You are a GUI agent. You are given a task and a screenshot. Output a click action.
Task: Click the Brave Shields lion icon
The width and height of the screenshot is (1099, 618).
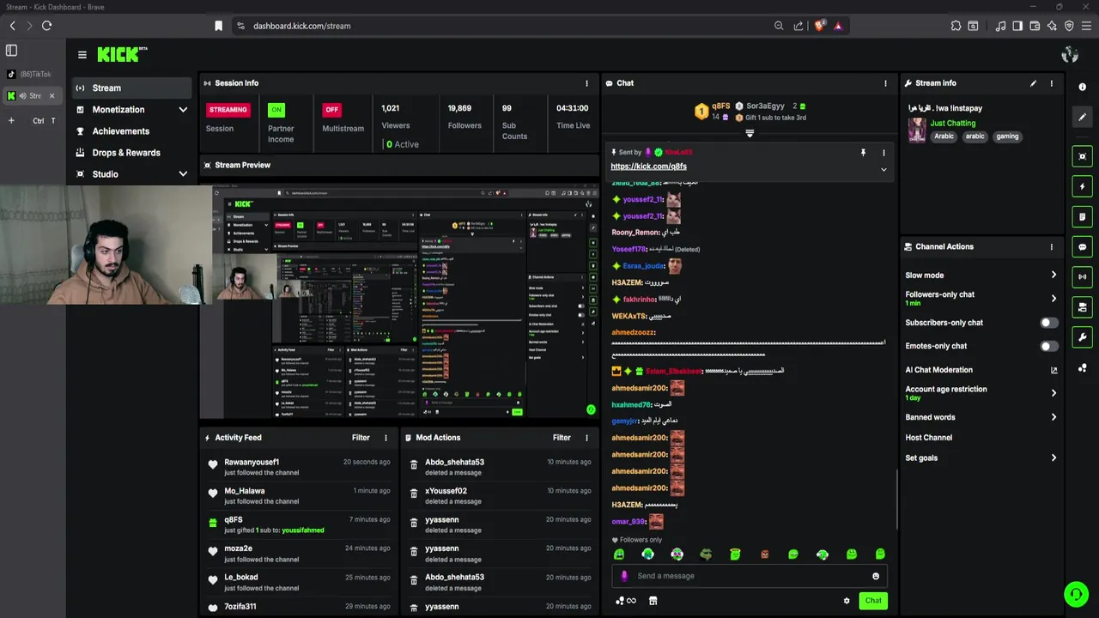click(819, 26)
